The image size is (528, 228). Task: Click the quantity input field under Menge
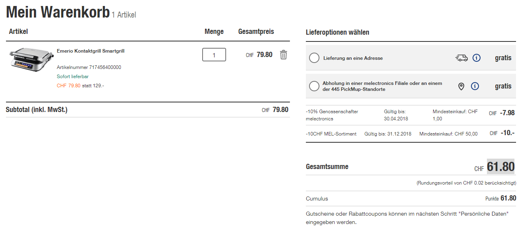[x=214, y=55]
